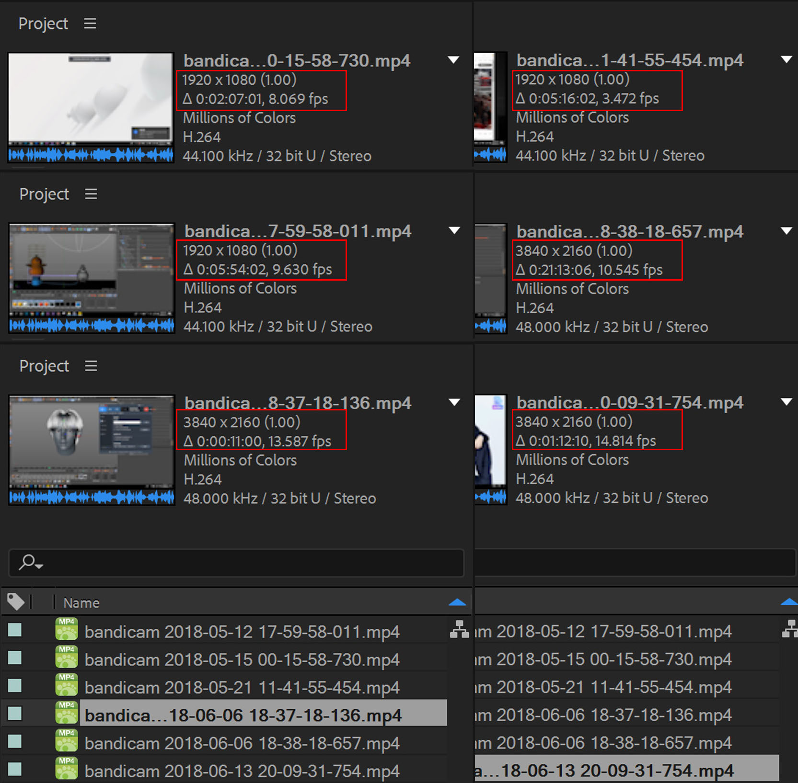
Task: Click MP4 icon of 18-37-18-136.mp4
Action: tap(67, 713)
